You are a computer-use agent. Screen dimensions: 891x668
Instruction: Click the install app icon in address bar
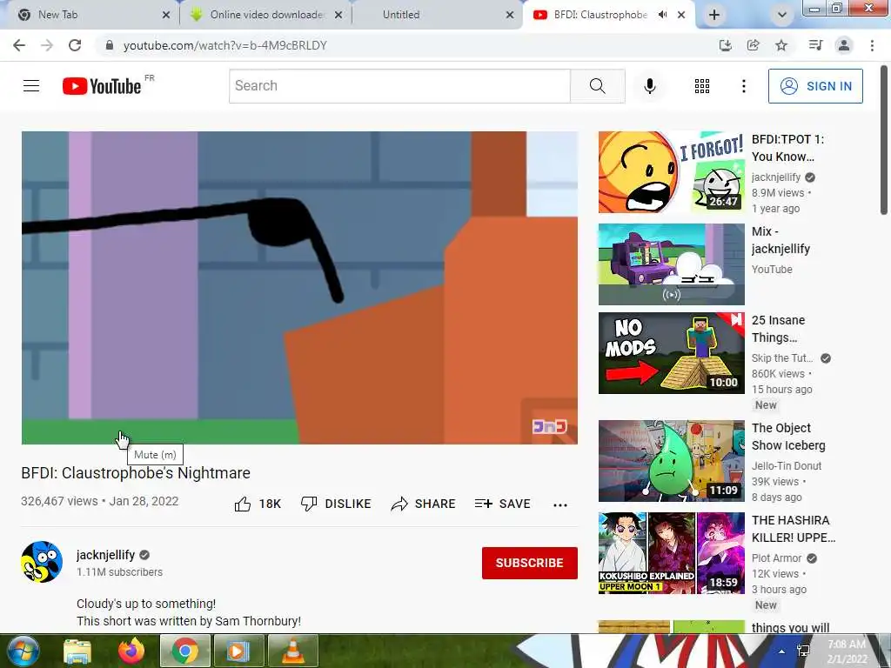click(x=725, y=45)
